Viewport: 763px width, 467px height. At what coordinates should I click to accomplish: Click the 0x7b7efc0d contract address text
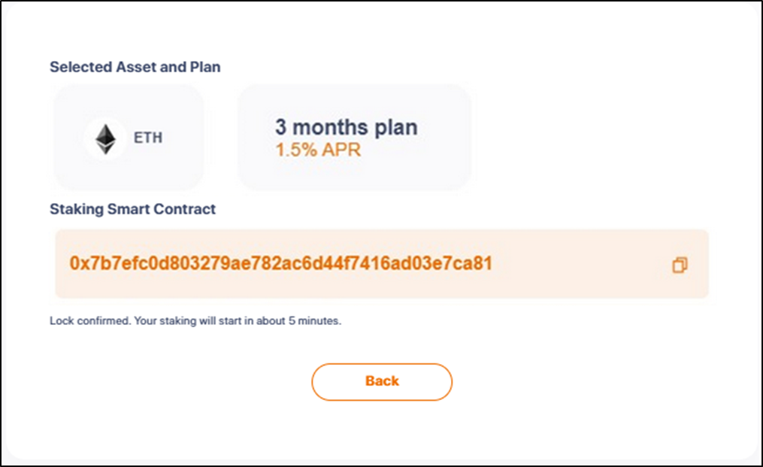(x=281, y=263)
